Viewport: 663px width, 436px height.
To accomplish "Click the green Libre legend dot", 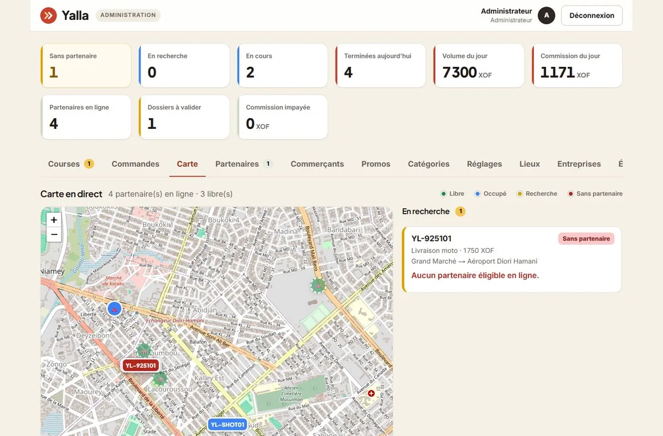I will 443,194.
